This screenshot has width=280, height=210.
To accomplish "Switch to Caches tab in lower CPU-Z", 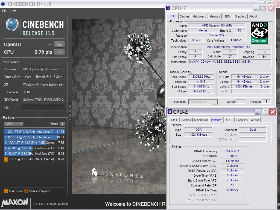I will pyautogui.click(x=186, y=120).
